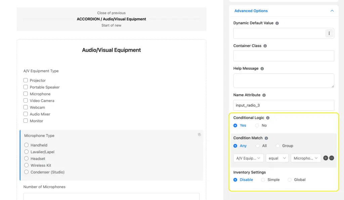Collapse the Advanced Options section via the chevron
344x200 pixels.
tap(332, 11)
